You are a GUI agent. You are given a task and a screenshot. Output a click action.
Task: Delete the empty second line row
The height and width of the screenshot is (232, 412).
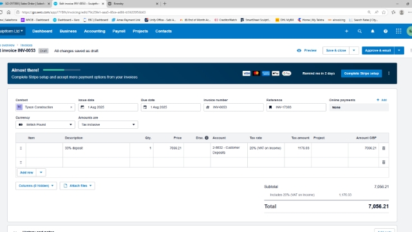tap(384, 162)
